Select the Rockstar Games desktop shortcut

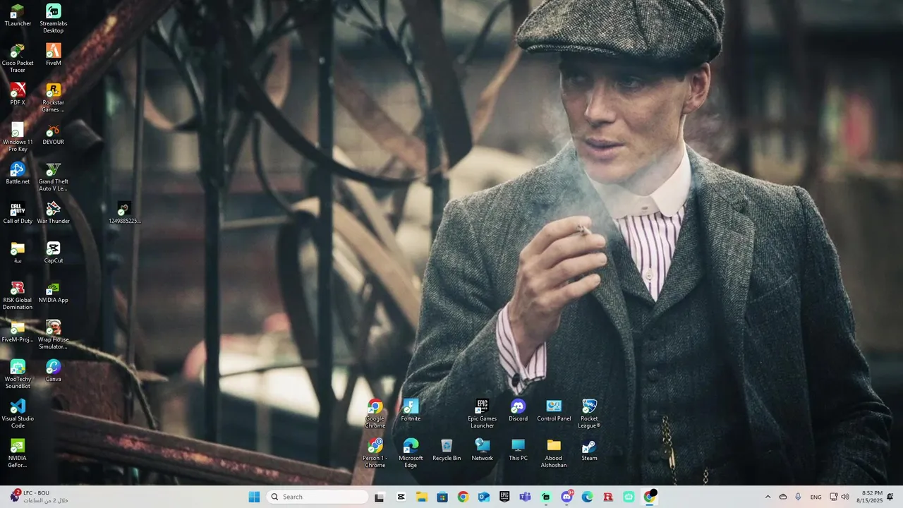(54, 97)
